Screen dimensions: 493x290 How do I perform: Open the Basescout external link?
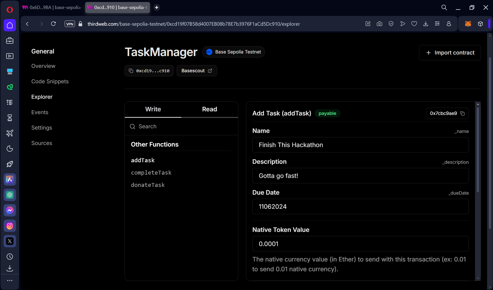[197, 71]
